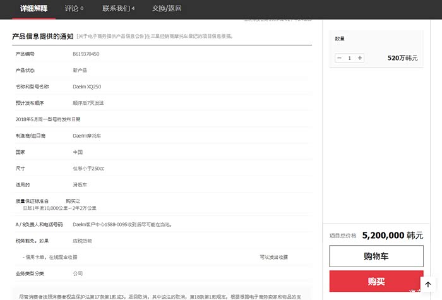Click the quantity input field showing 1
Screen dimensions: 442x300
click(350, 58)
